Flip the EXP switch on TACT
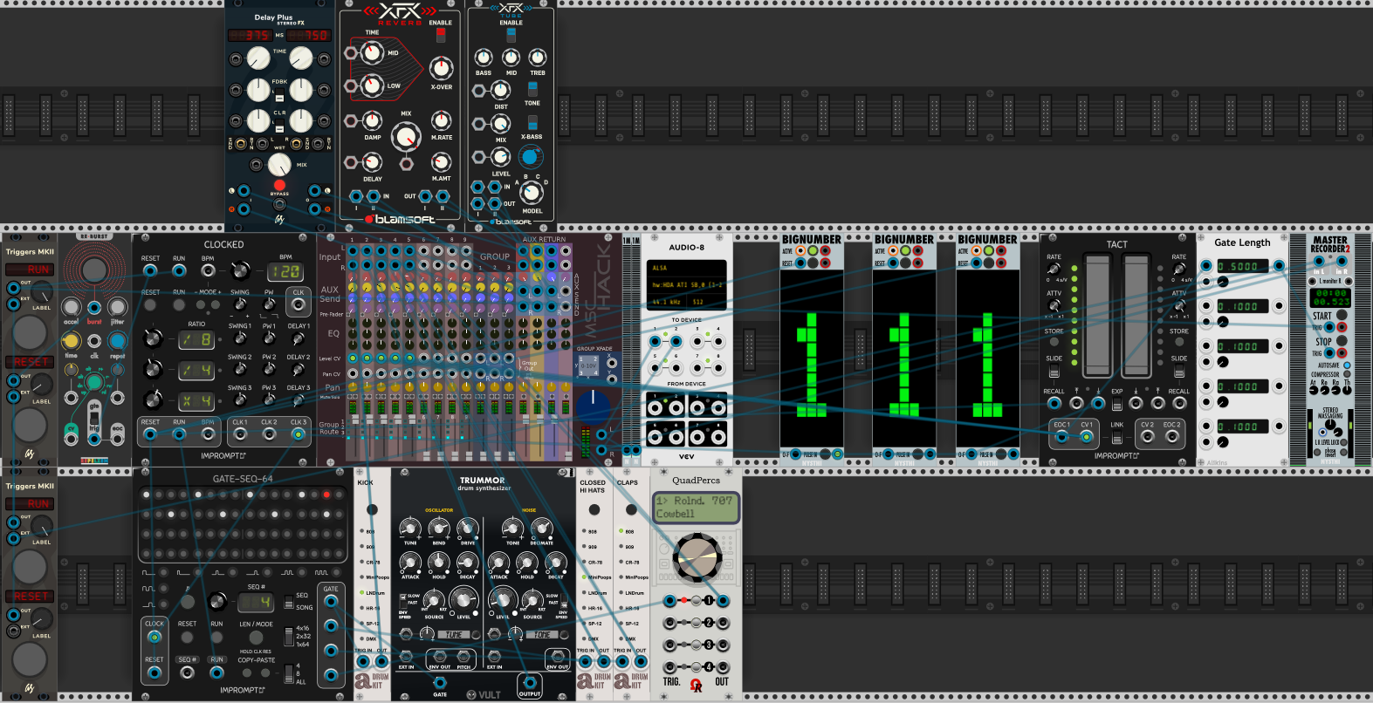1373x703 pixels. 1116,402
